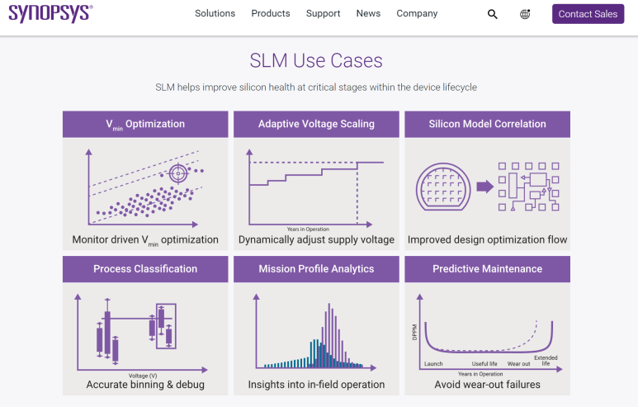Click 'Accurate binning & debug' caption
638x407 pixels.
(145, 385)
